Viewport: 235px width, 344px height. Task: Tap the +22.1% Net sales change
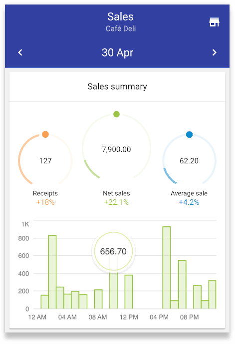116,202
